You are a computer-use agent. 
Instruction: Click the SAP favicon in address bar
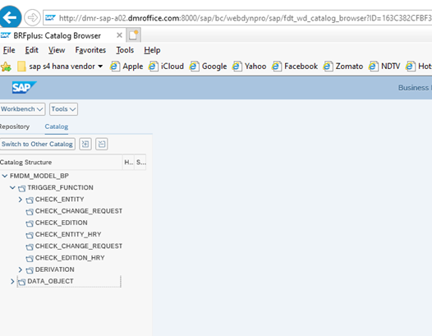click(x=50, y=18)
